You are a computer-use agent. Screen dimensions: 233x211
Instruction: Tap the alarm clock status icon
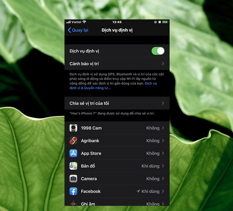(160, 22)
